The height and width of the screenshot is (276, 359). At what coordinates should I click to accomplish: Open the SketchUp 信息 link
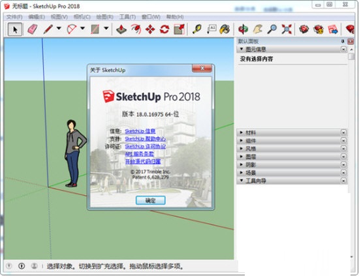140,131
